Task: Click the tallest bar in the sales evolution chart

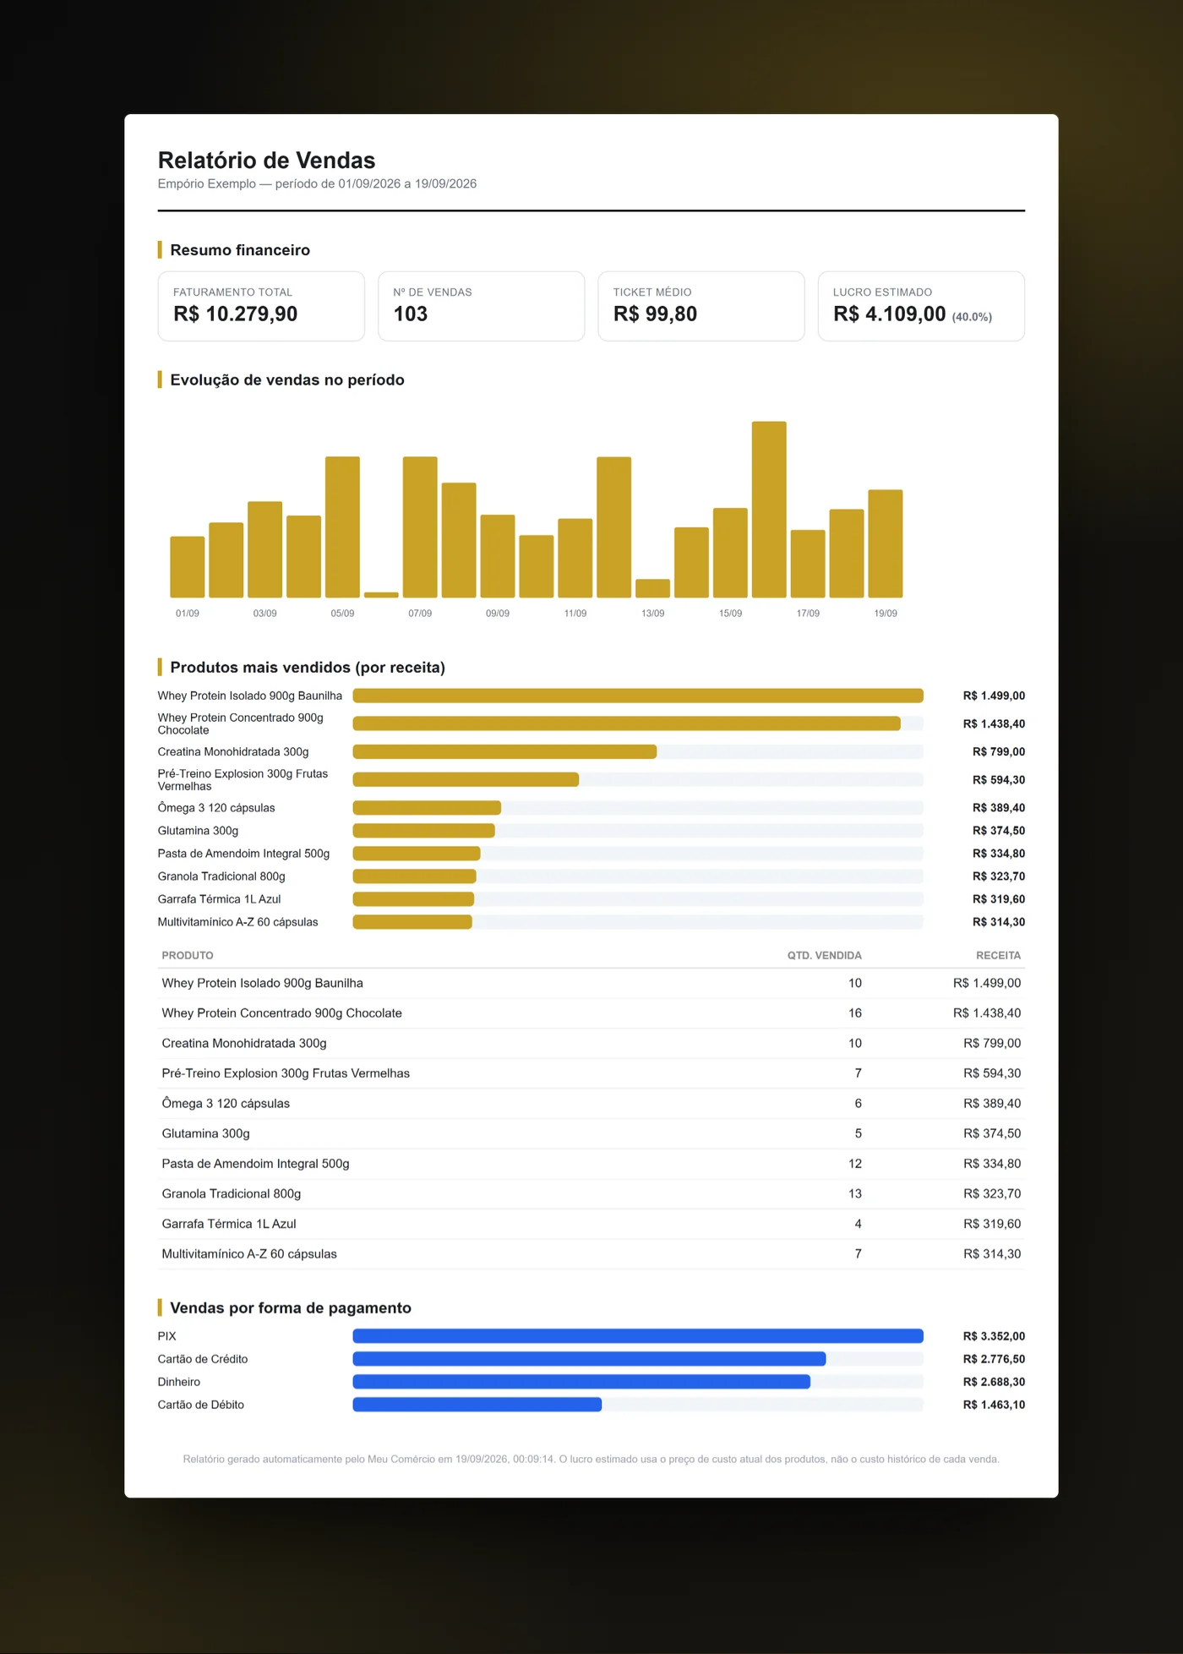Action: (x=769, y=510)
